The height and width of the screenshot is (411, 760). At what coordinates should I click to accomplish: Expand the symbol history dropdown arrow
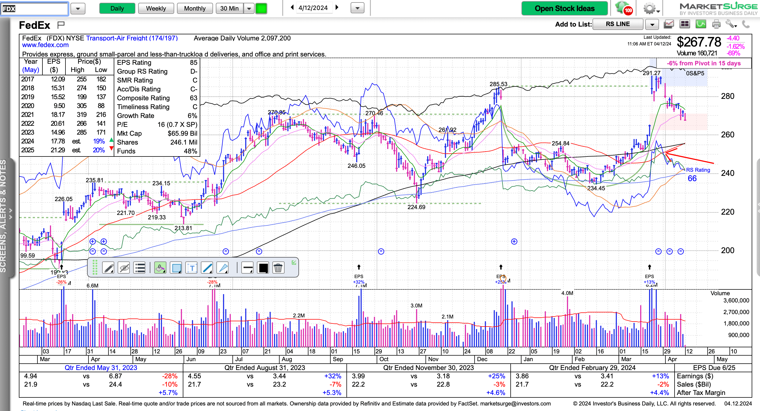78,9
